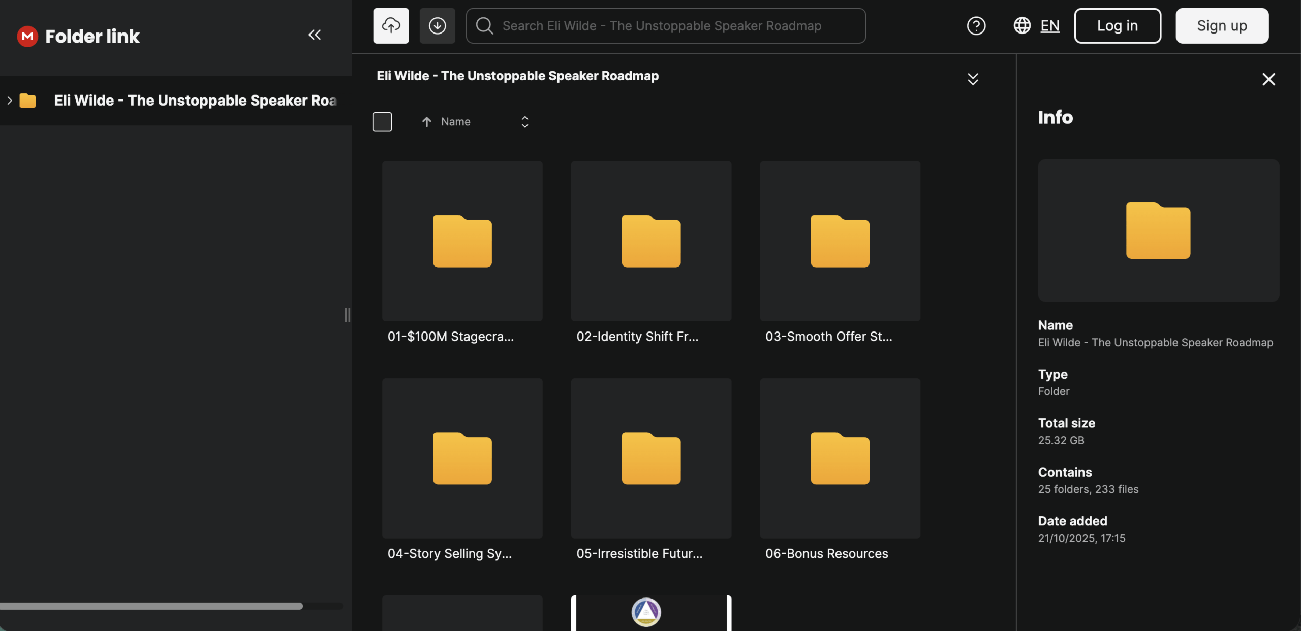Select Eli Wilde folder in sidebar tree
Screen dimensions: 1301x631
tap(195, 101)
